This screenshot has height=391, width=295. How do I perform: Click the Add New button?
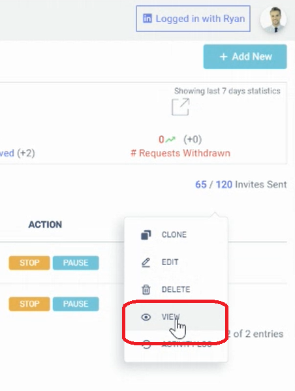(245, 57)
